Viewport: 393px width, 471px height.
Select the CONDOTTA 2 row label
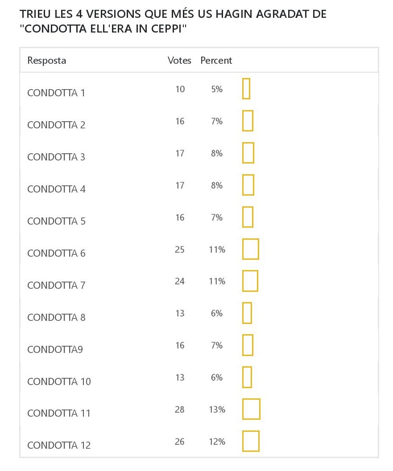56,125
